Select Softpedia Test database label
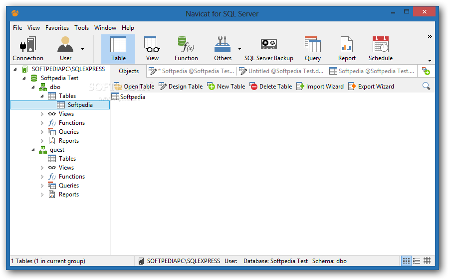Image resolution: width=449 pixels, height=280 pixels. (x=59, y=78)
